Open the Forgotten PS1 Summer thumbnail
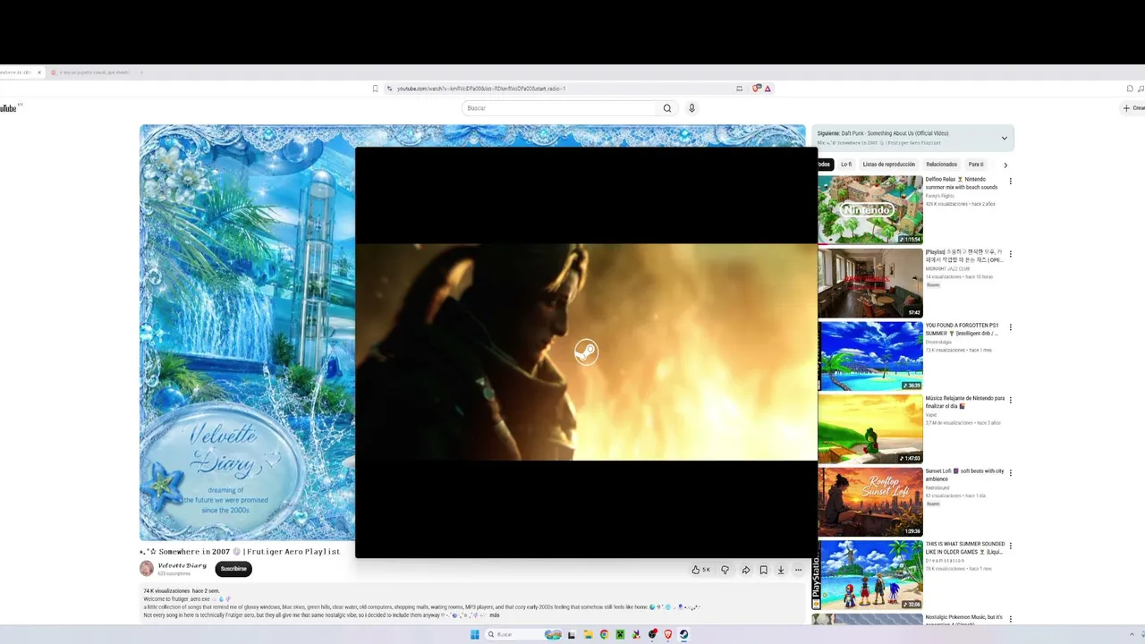Viewport: 1145px width, 644px height. (870, 356)
